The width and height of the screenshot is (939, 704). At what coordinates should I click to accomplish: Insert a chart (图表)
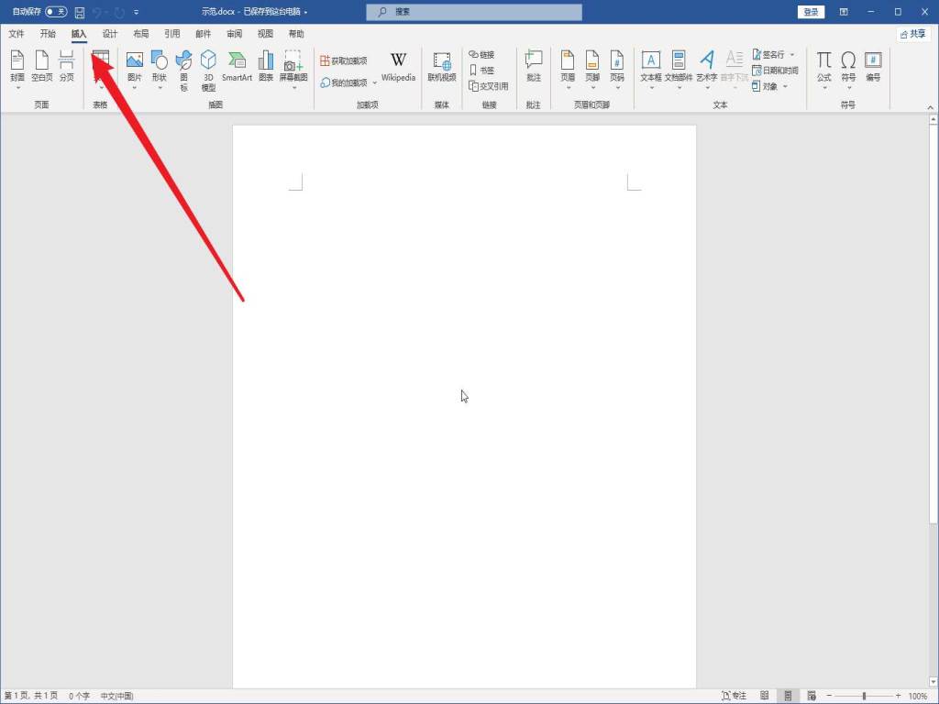(266, 66)
